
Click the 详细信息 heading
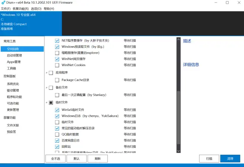(191, 65)
